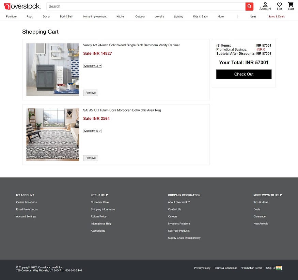Remove the bathroom vanity from the cart
The height and width of the screenshot is (280, 298).
pos(90,93)
